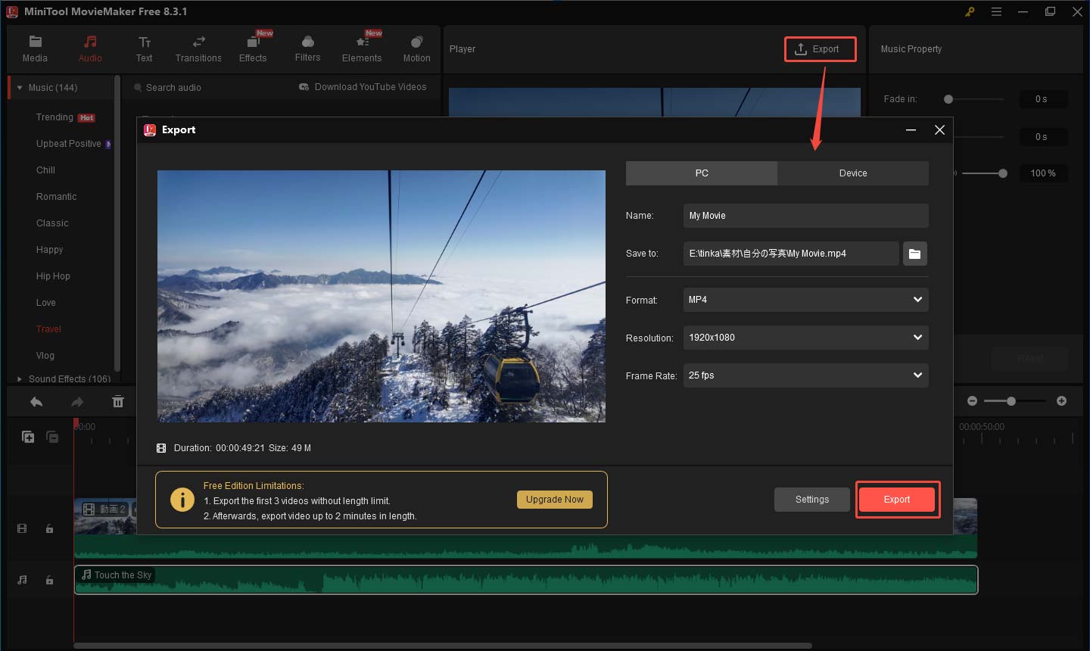Viewport: 1090px width, 651px height.
Task: Open the Settings button in Export dialog
Action: 812,500
